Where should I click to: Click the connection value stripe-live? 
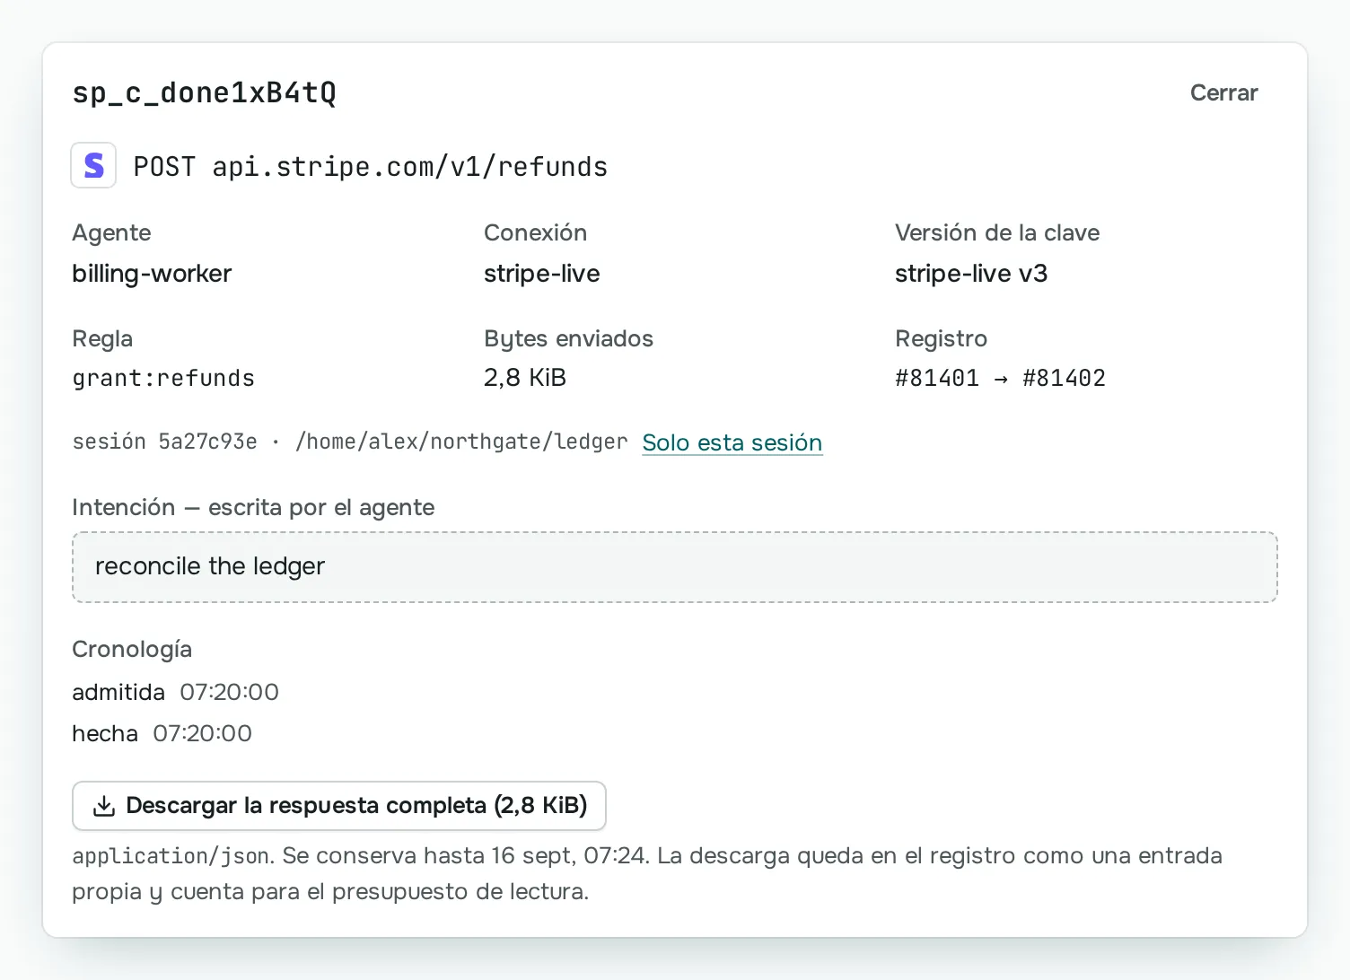(542, 274)
